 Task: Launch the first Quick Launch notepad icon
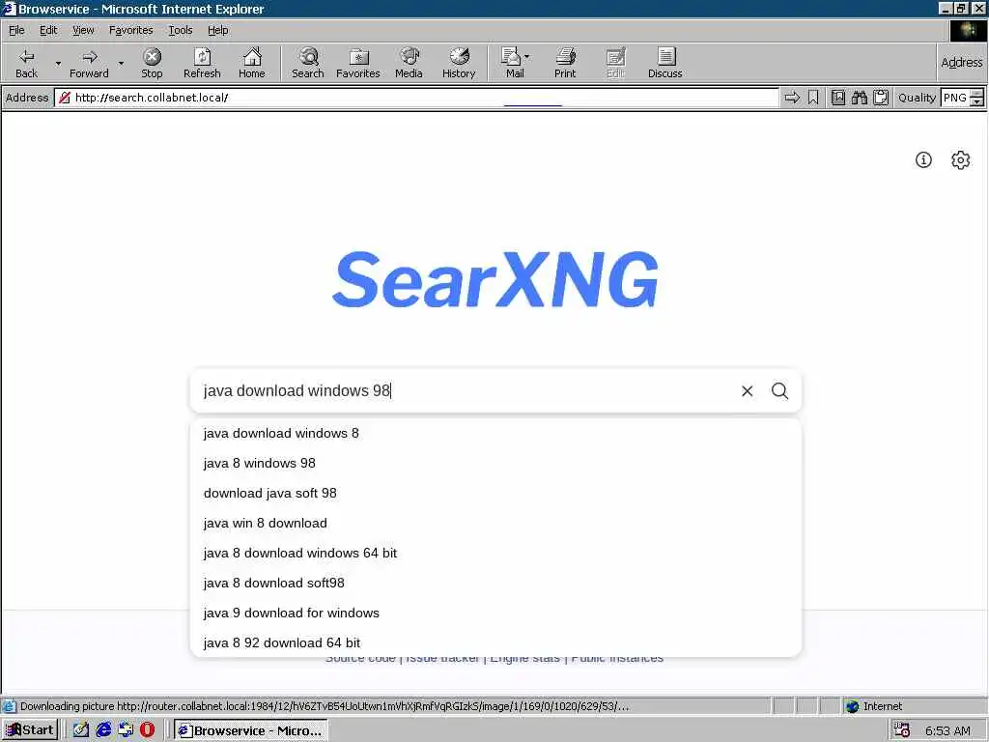(81, 730)
